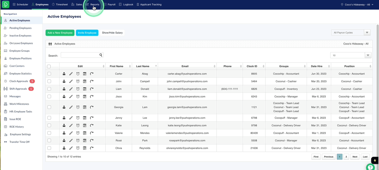The height and width of the screenshot is (170, 379).
Task: Tick the checkbox for Jenny Lee
Action: 49,118
